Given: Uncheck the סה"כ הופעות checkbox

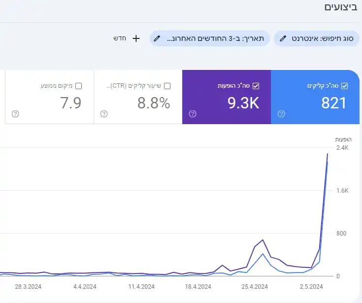Looking at the screenshot, I should (x=256, y=86).
